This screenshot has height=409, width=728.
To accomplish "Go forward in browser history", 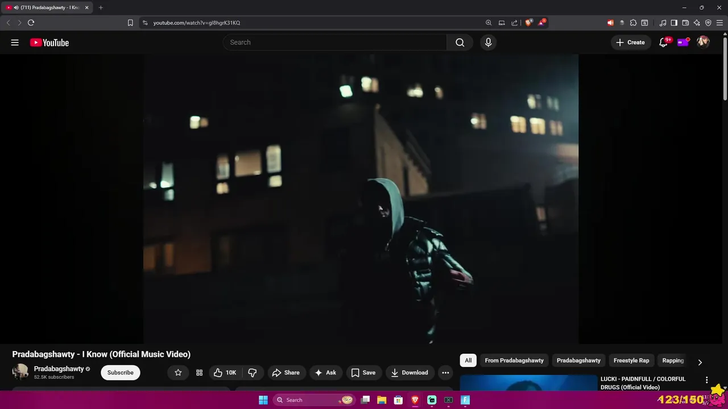I will pyautogui.click(x=19, y=23).
